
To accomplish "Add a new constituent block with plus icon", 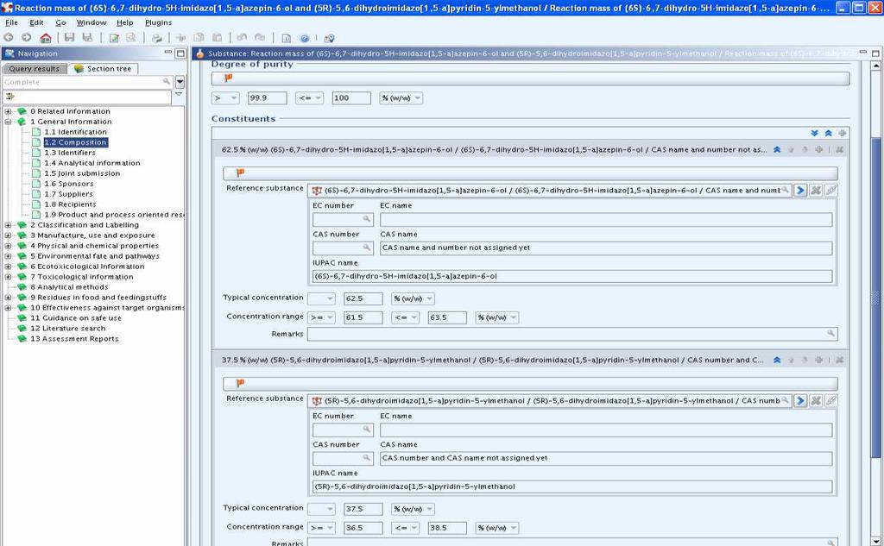I will (843, 134).
